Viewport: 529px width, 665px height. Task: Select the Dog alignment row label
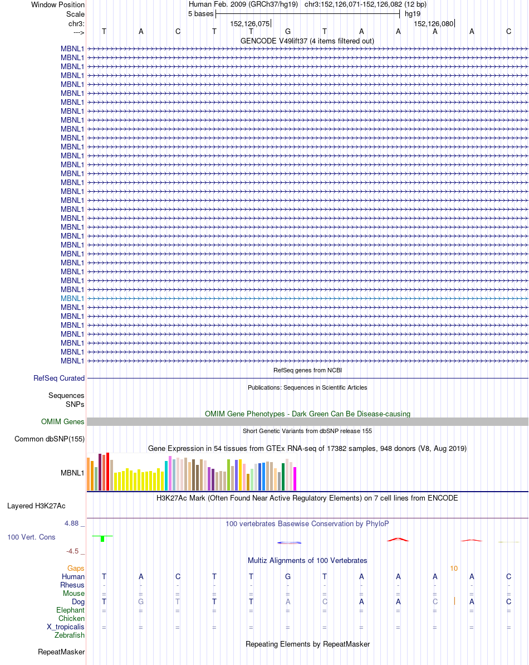pos(78,602)
